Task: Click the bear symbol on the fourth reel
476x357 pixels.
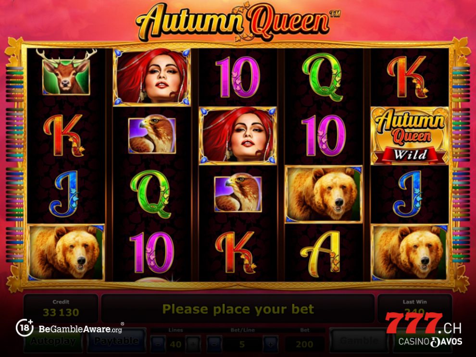Action: pyautogui.click(x=324, y=194)
